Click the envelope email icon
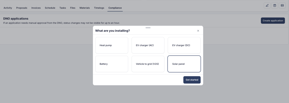This screenshot has height=103, width=289. [x=282, y=5]
